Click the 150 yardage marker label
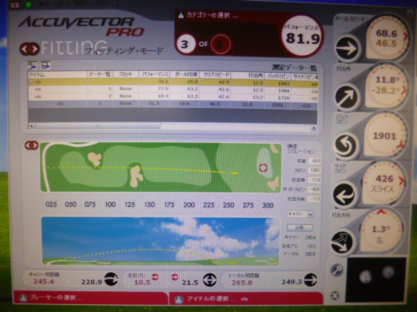The image size is (417, 312). [149, 205]
